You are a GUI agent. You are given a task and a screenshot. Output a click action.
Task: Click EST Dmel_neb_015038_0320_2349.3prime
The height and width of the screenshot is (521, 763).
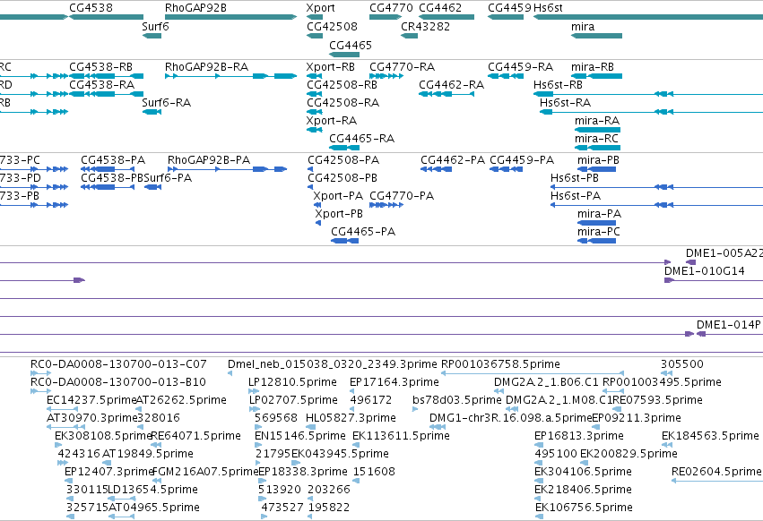333,364
